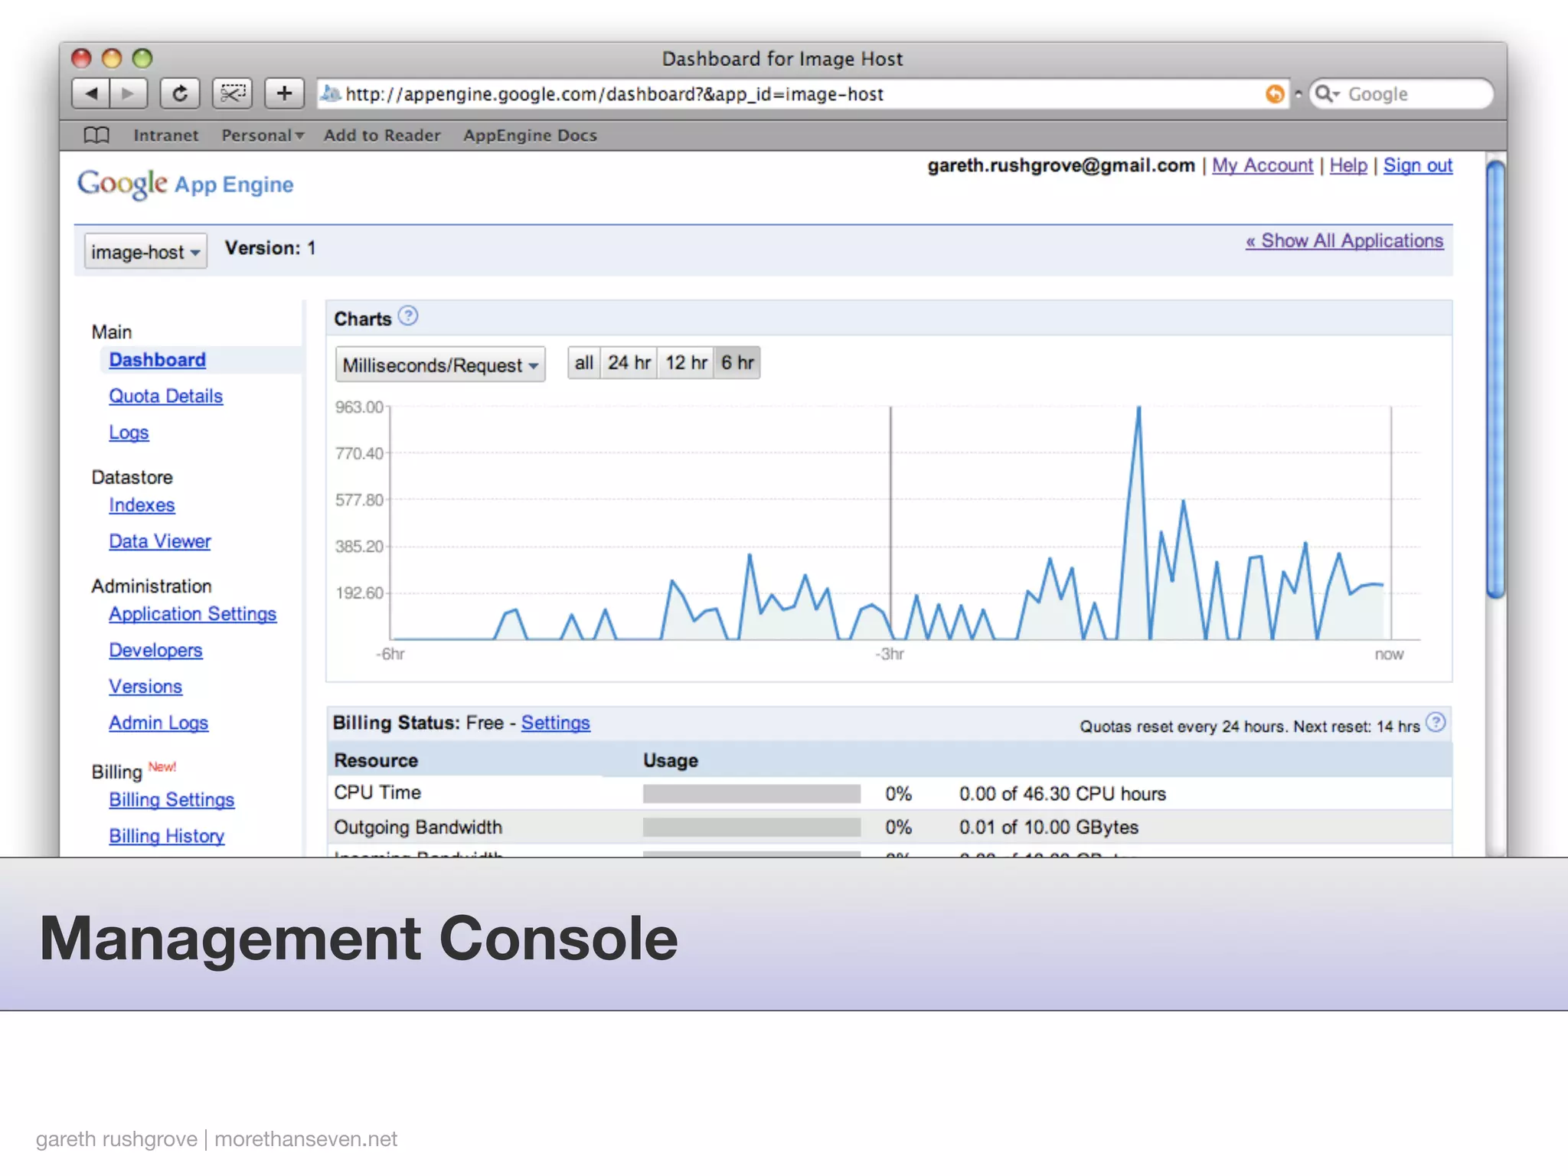Open the Intranet bookmark
The width and height of the screenshot is (1568, 1176).
tap(165, 136)
